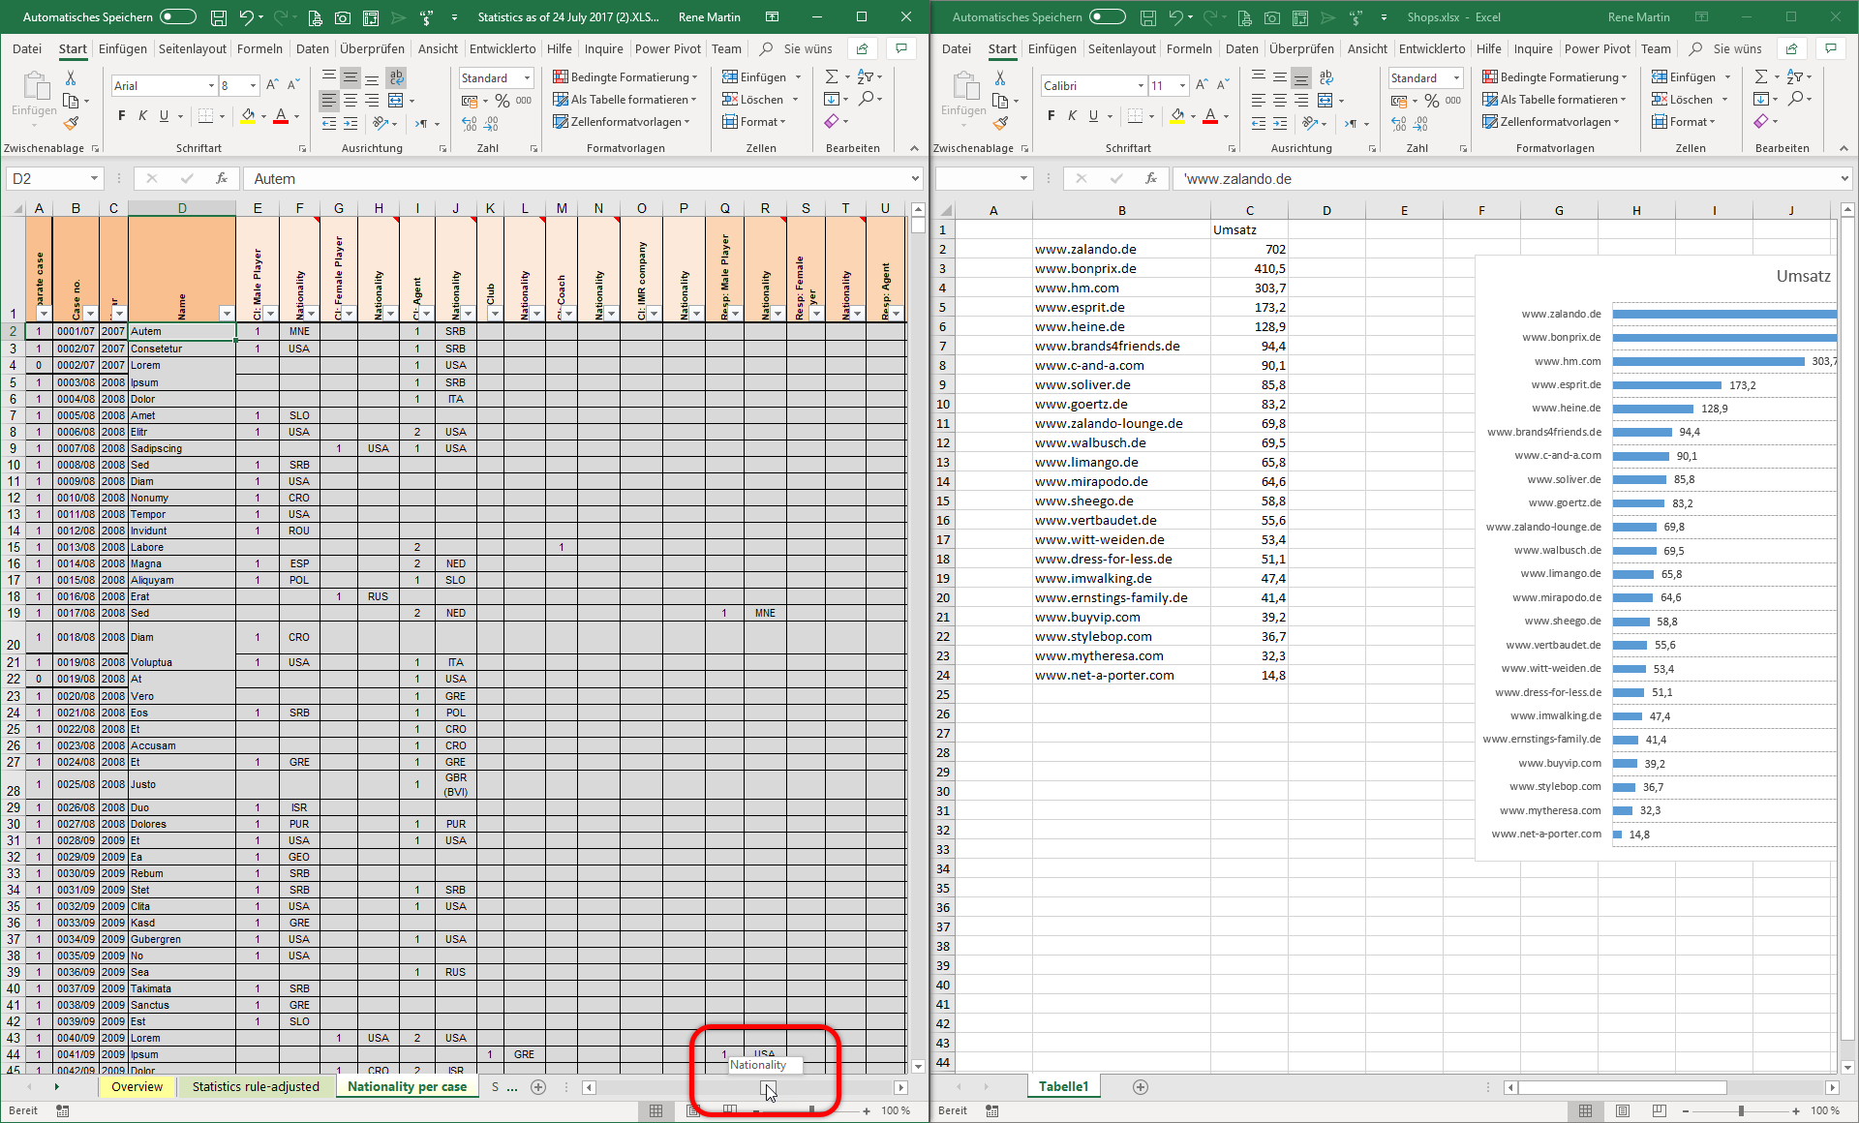Toggle left alignment in Statistics window

[329, 101]
